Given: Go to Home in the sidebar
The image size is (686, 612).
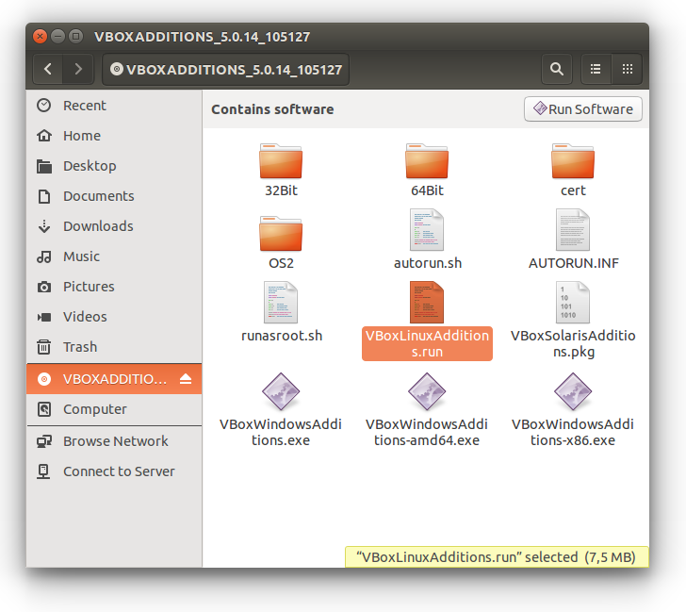Looking at the screenshot, I should 114,136.
